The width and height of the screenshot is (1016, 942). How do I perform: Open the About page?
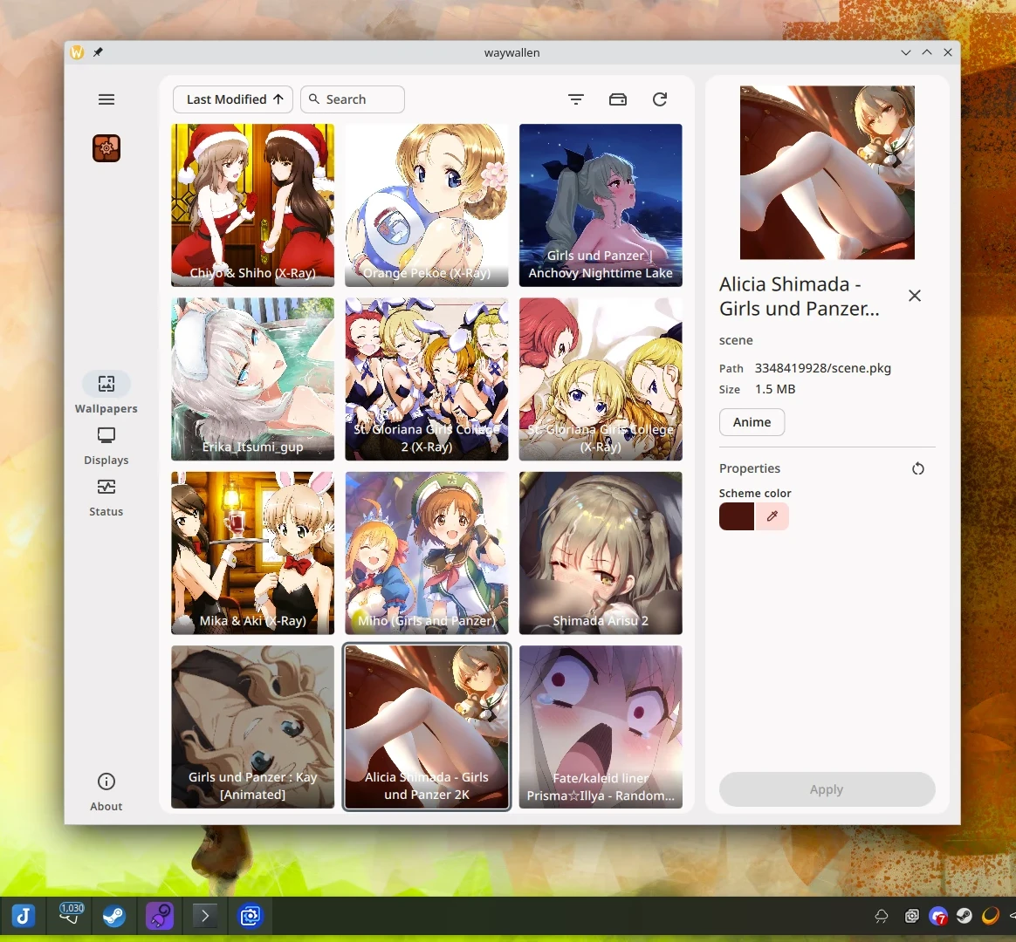[x=106, y=792]
